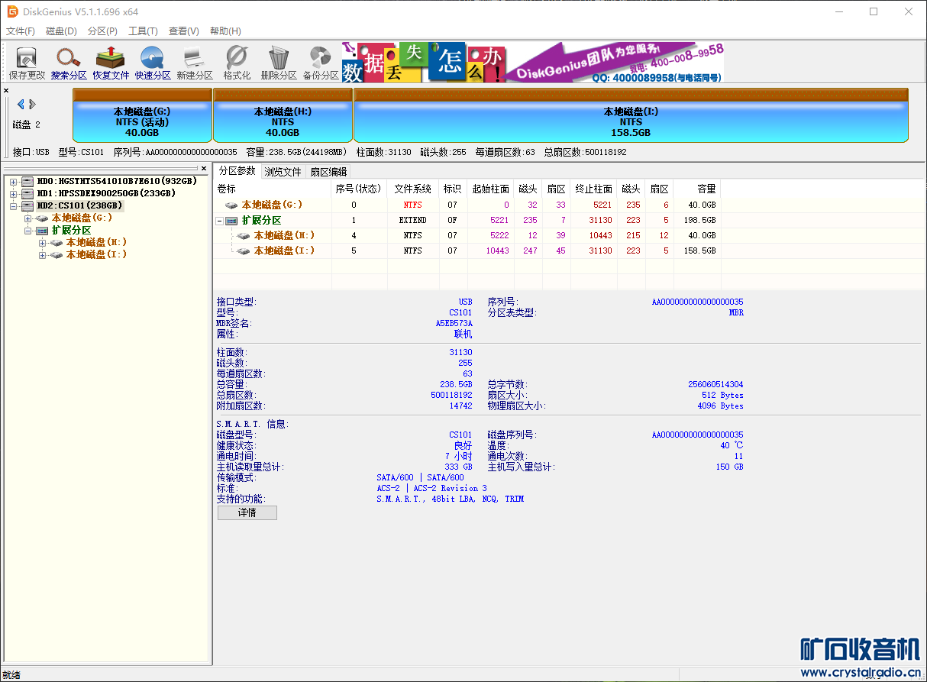The image size is (927, 682).
Task: Close the left tree panel with X
Action: coord(204,168)
